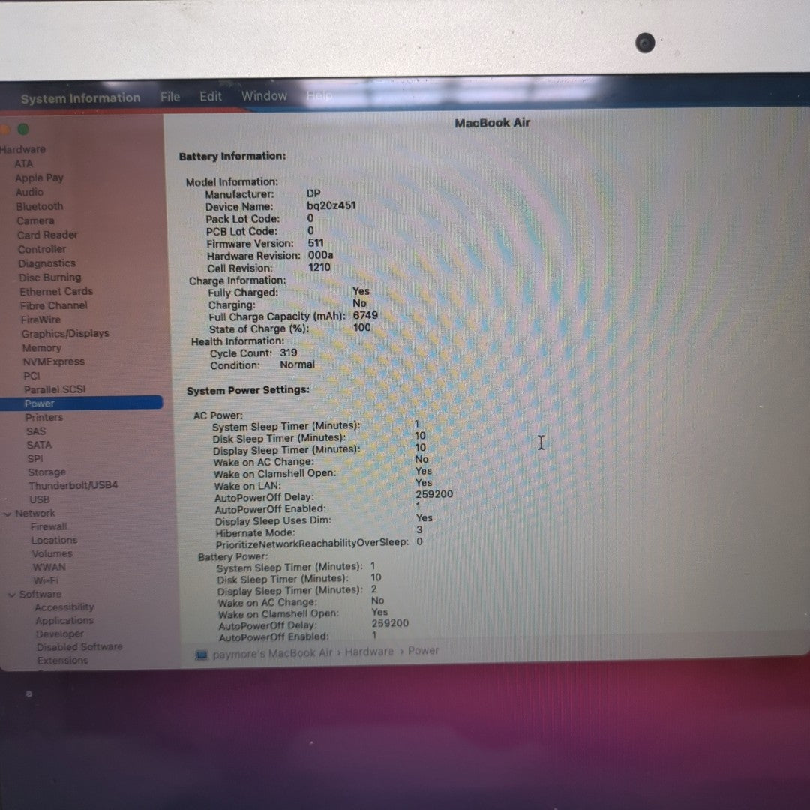The width and height of the screenshot is (810, 810).
Task: Select Memory in the sidebar
Action: click(x=41, y=348)
